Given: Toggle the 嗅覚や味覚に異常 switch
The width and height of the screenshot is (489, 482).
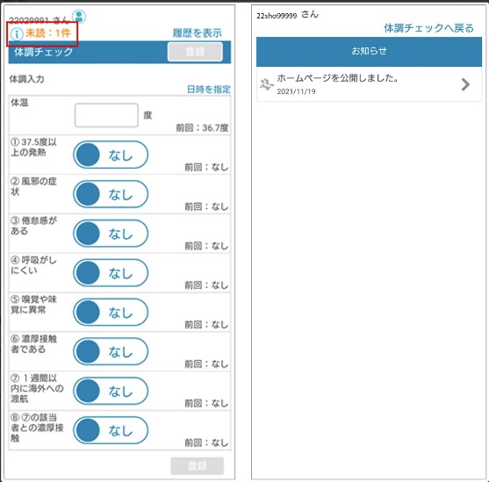Looking at the screenshot, I should pyautogui.click(x=111, y=312).
